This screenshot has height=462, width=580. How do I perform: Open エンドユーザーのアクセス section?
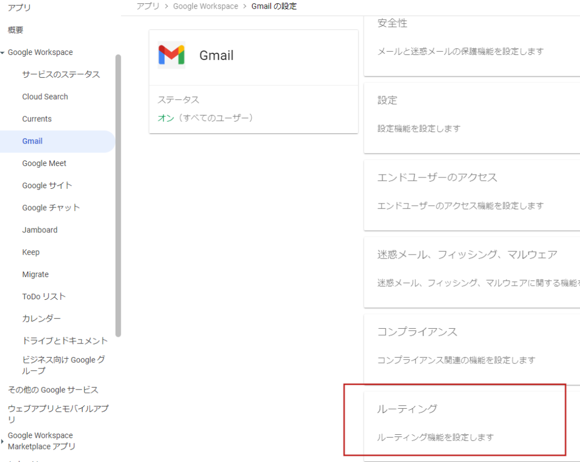pyautogui.click(x=471, y=190)
